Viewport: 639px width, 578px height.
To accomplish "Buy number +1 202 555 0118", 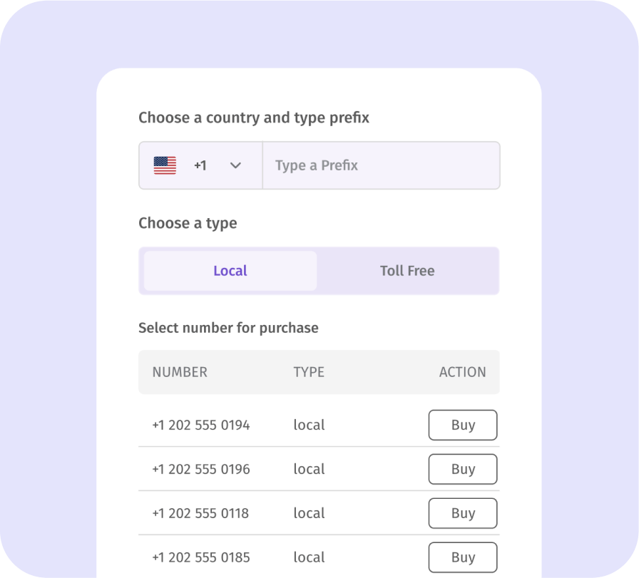I will 463,513.
